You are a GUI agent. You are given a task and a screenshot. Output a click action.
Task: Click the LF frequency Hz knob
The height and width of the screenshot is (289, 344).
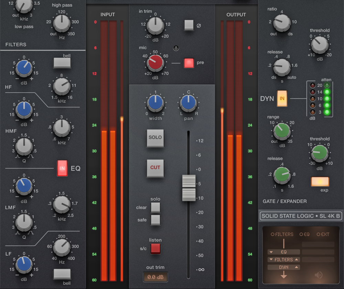point(62,247)
